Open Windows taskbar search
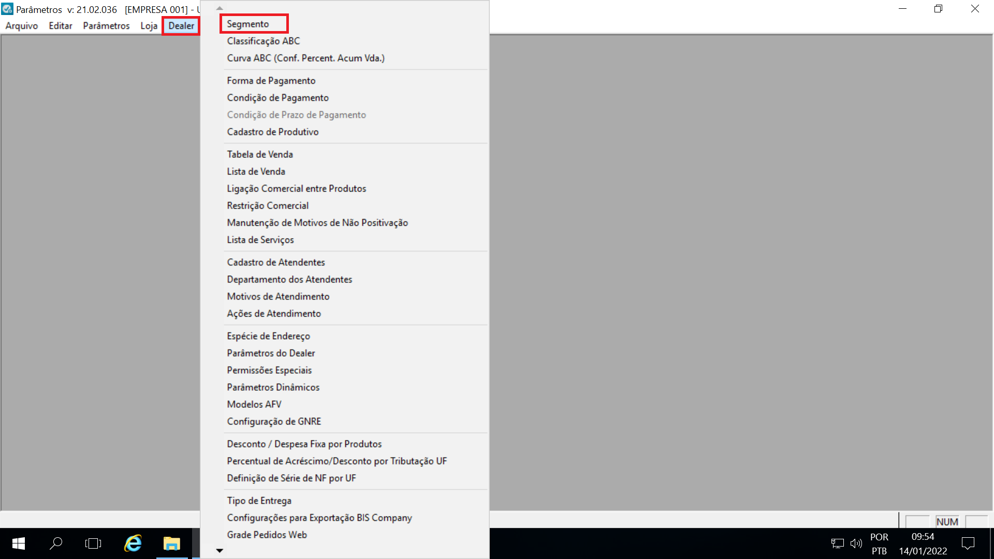 (x=56, y=543)
